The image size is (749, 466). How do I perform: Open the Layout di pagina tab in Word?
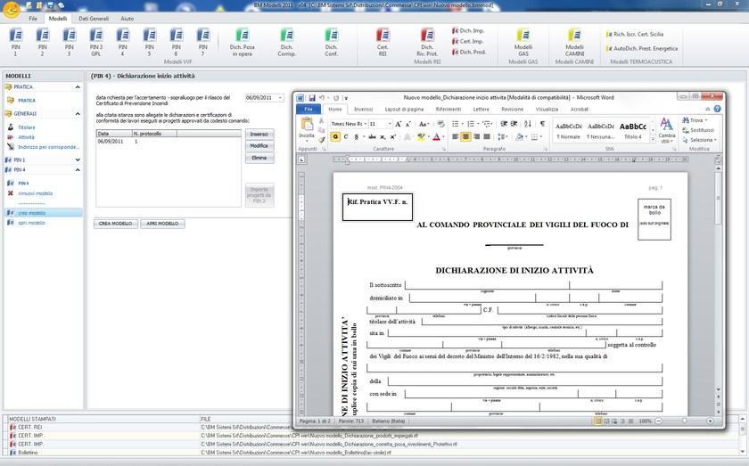(404, 109)
